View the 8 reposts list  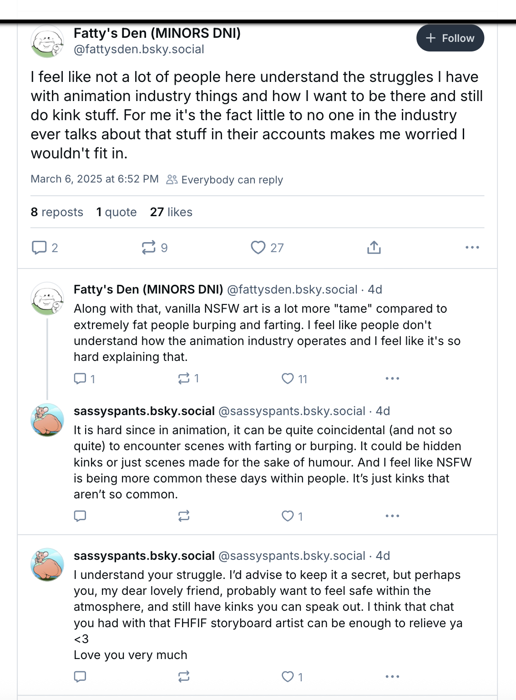pyautogui.click(x=57, y=212)
